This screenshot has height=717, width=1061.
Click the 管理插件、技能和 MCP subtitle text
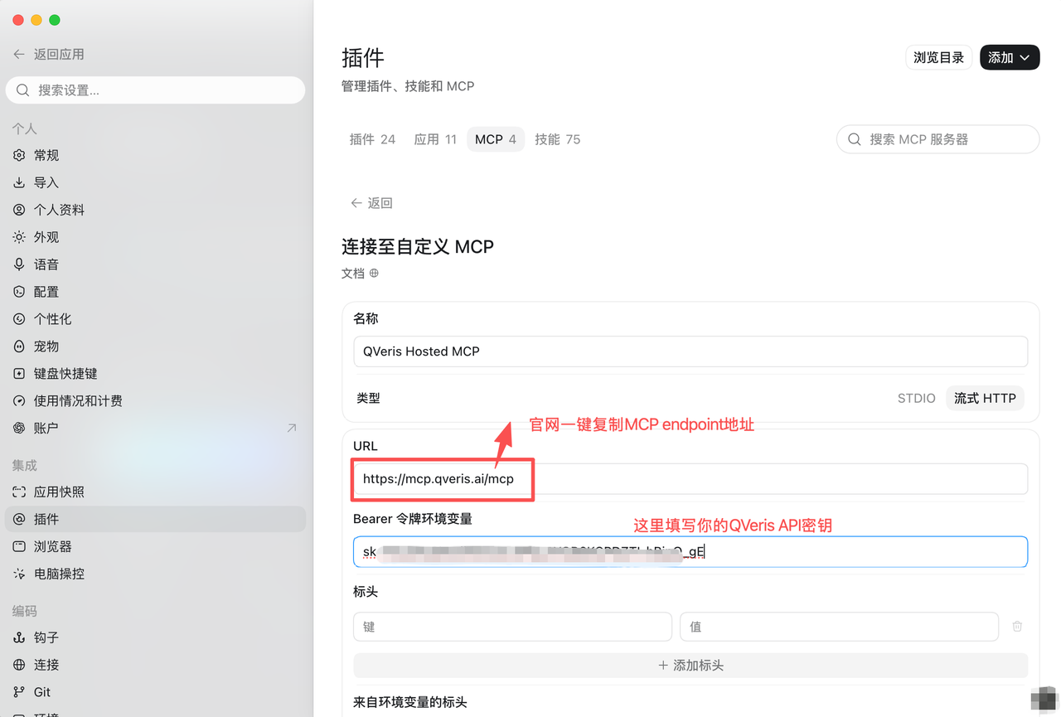408,86
